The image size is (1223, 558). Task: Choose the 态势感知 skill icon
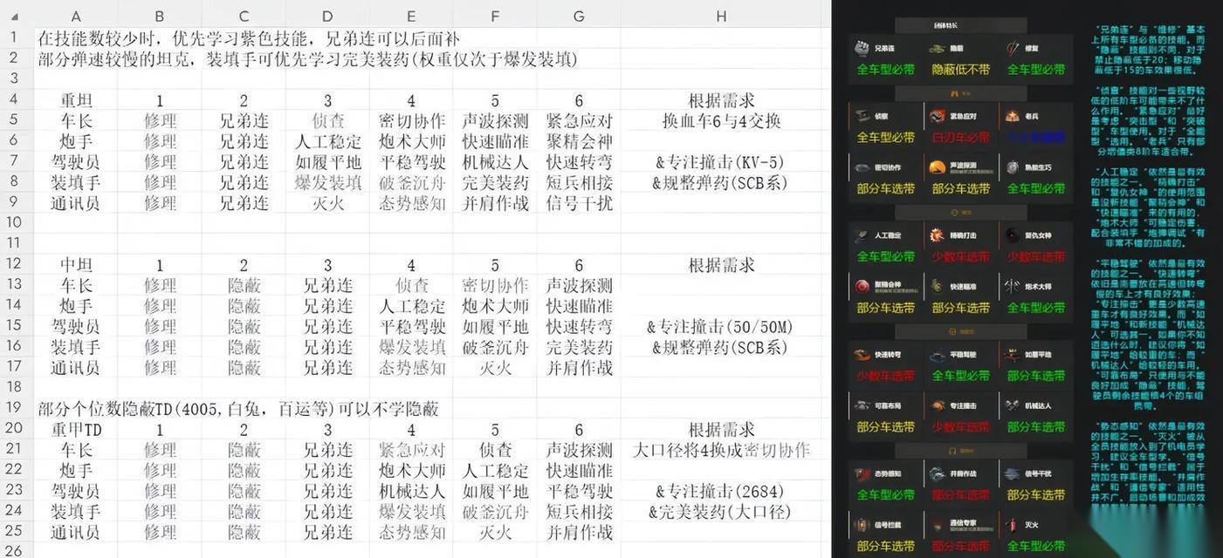(x=862, y=474)
